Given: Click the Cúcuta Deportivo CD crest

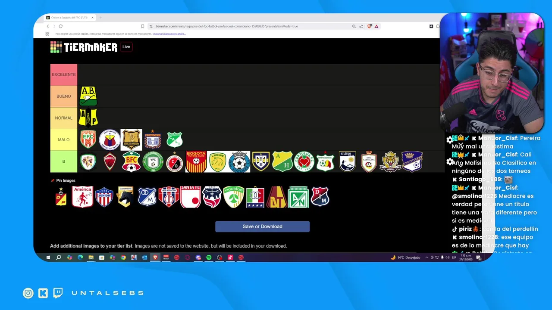Looking at the screenshot, I should click(x=175, y=161).
